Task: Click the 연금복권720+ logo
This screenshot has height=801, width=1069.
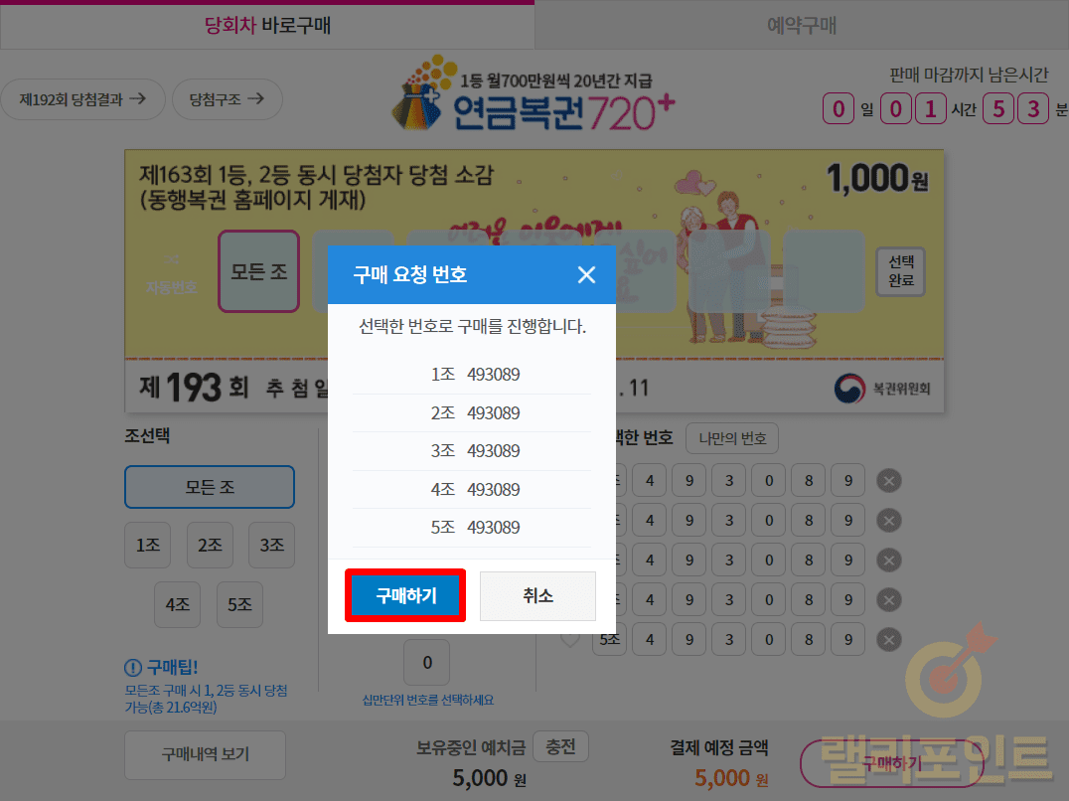Action: click(534, 95)
